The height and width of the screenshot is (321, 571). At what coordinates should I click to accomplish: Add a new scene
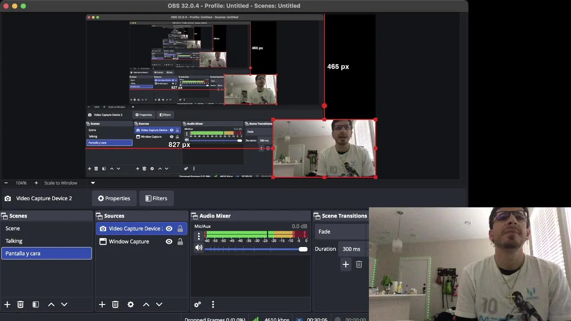point(7,305)
